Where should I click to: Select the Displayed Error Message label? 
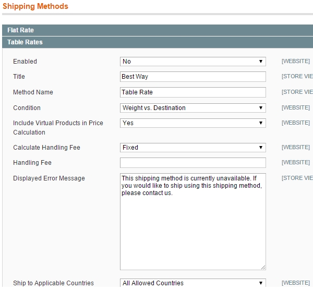tap(49, 178)
